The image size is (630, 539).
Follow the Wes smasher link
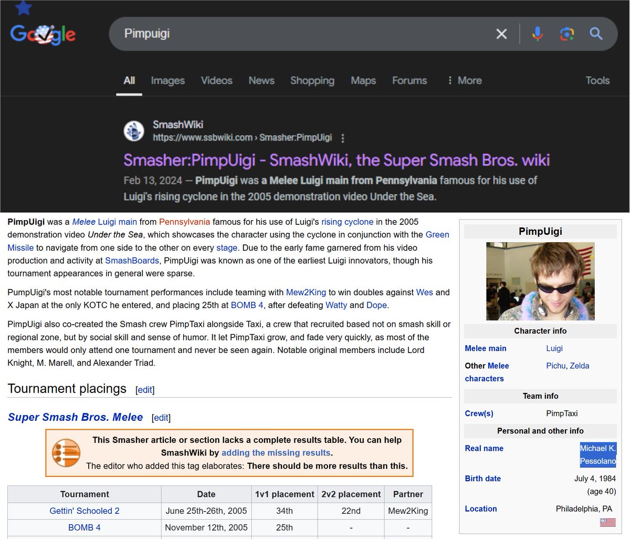pyautogui.click(x=425, y=292)
